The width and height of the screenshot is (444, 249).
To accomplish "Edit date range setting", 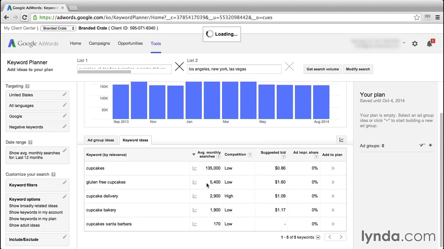I will click(x=65, y=150).
